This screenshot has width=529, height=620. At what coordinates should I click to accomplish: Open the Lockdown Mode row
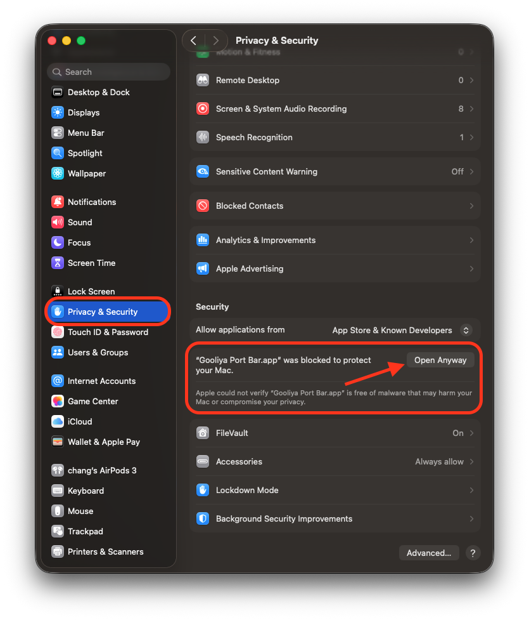click(335, 490)
